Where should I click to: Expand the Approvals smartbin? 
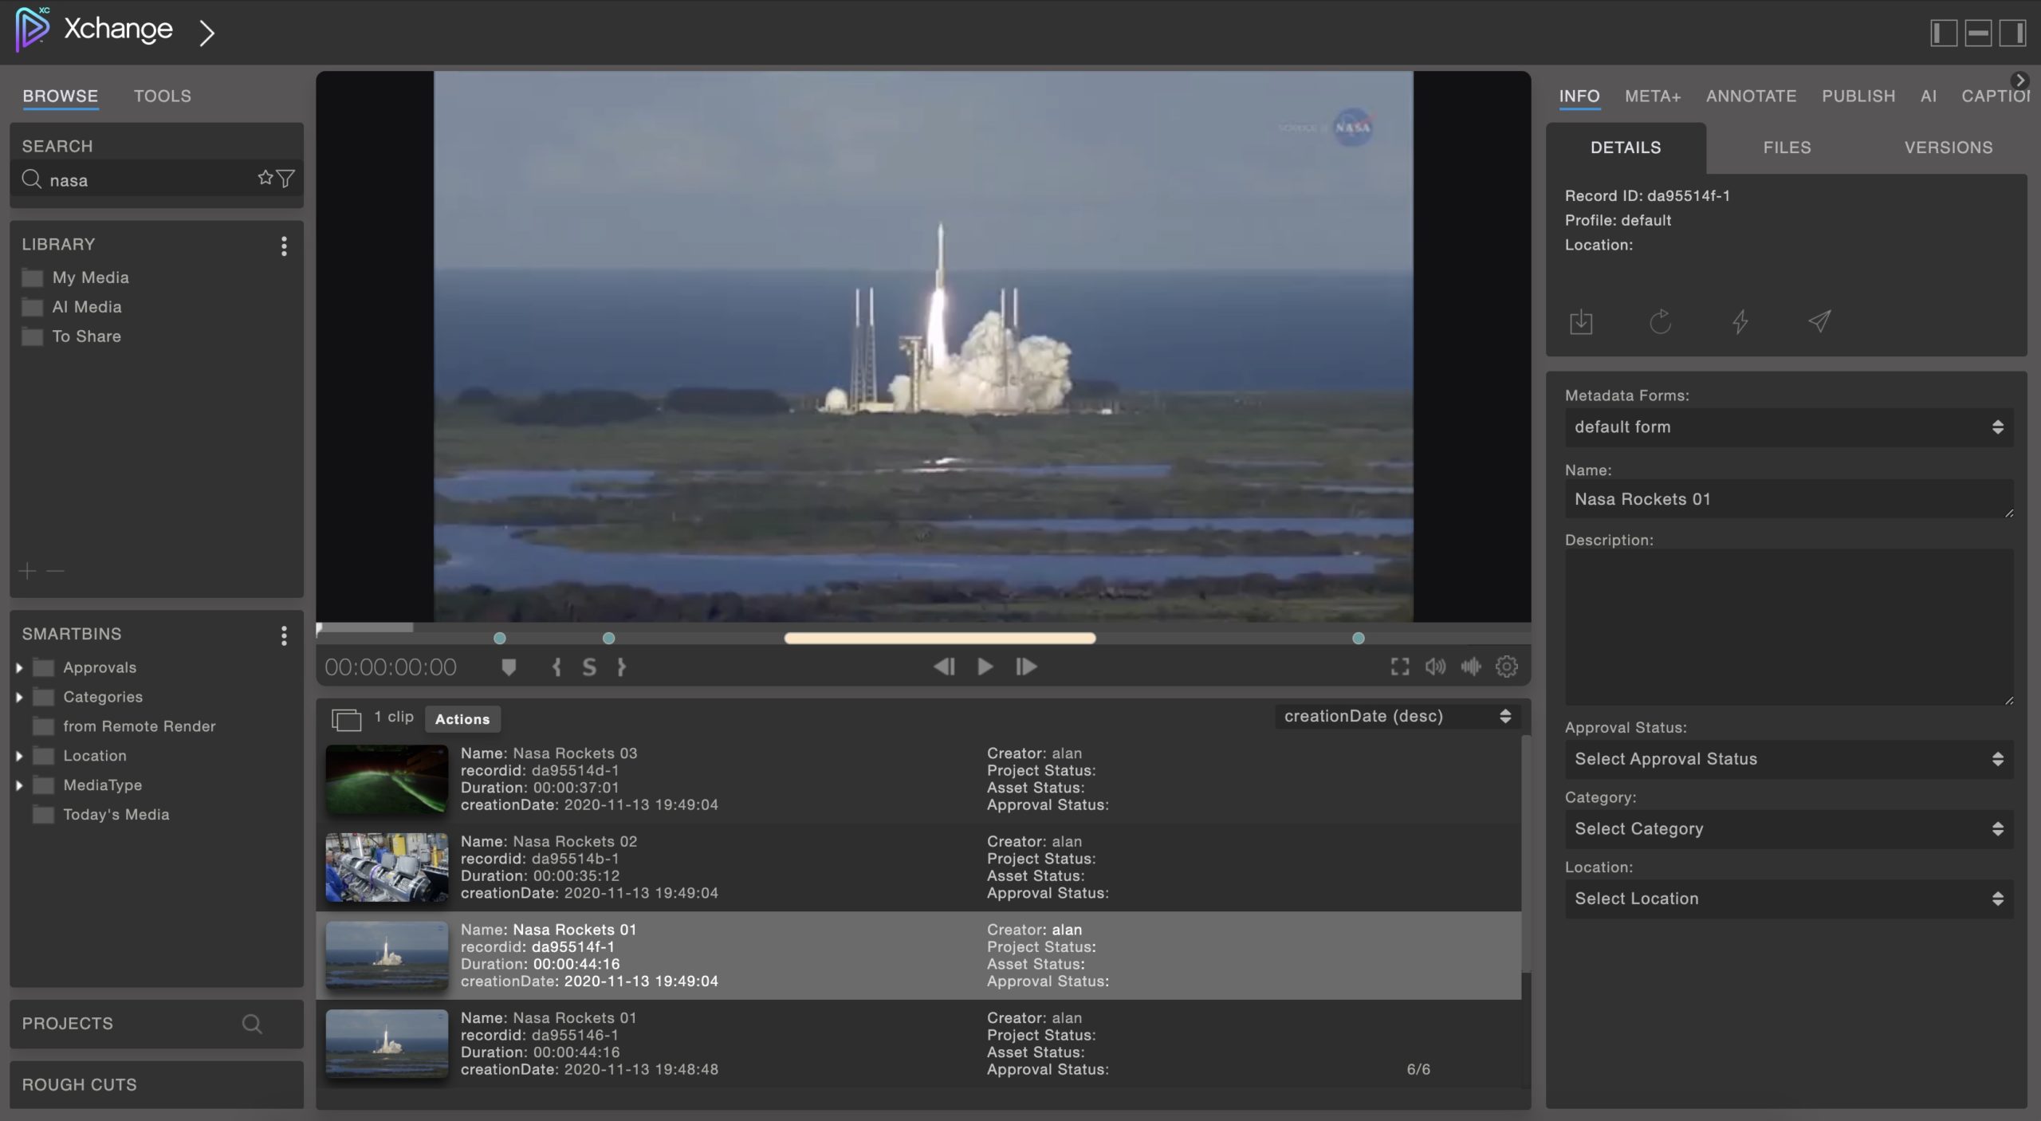pyautogui.click(x=19, y=667)
